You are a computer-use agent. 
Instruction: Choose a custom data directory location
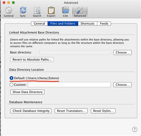pyautogui.click(x=123, y=85)
